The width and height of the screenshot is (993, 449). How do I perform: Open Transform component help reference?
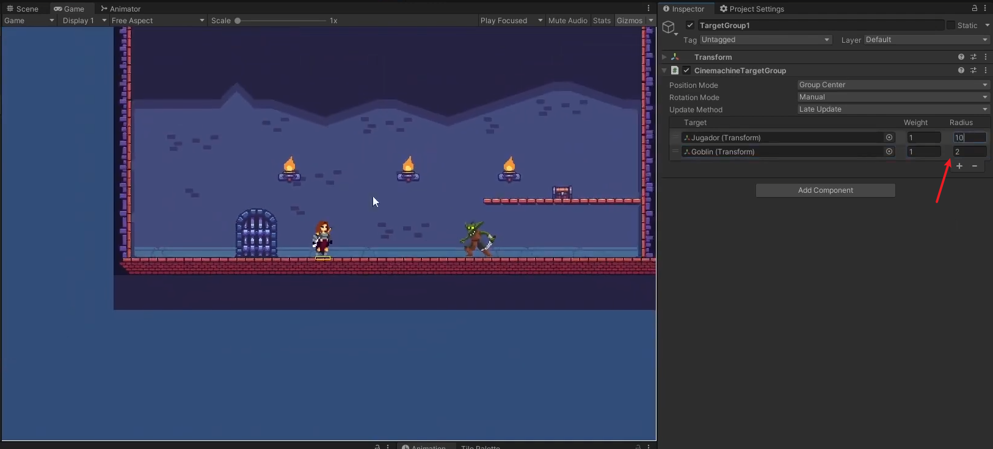coord(961,57)
